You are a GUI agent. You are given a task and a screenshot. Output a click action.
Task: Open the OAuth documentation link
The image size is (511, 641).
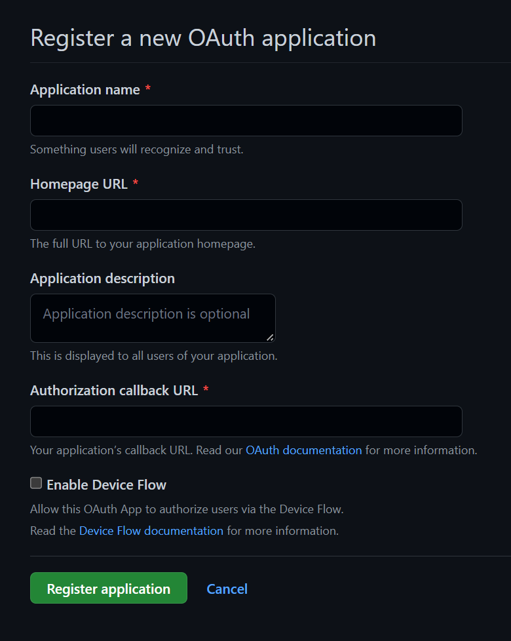click(x=303, y=450)
